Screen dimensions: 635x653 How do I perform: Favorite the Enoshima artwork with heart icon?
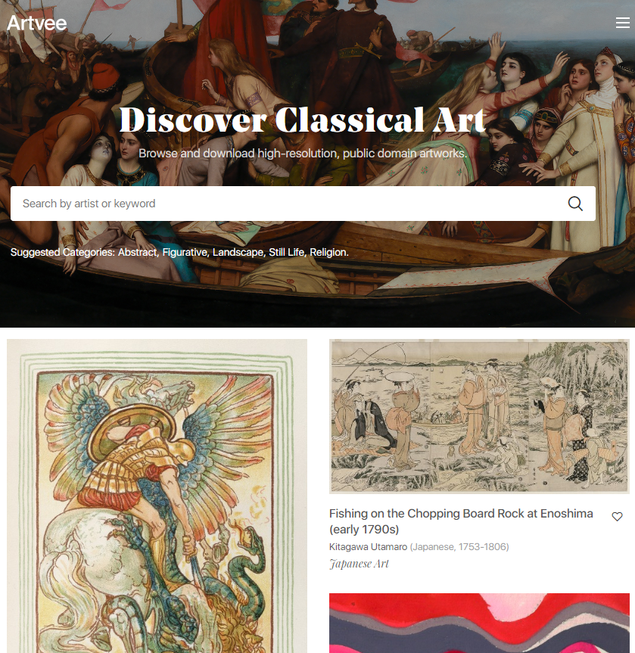(x=617, y=516)
